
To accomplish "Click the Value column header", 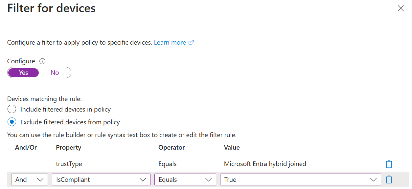I will [x=232, y=148].
